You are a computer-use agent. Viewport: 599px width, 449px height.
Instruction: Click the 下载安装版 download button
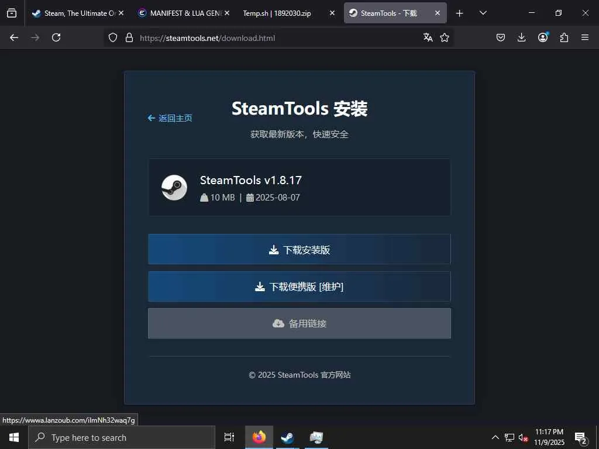click(x=299, y=249)
